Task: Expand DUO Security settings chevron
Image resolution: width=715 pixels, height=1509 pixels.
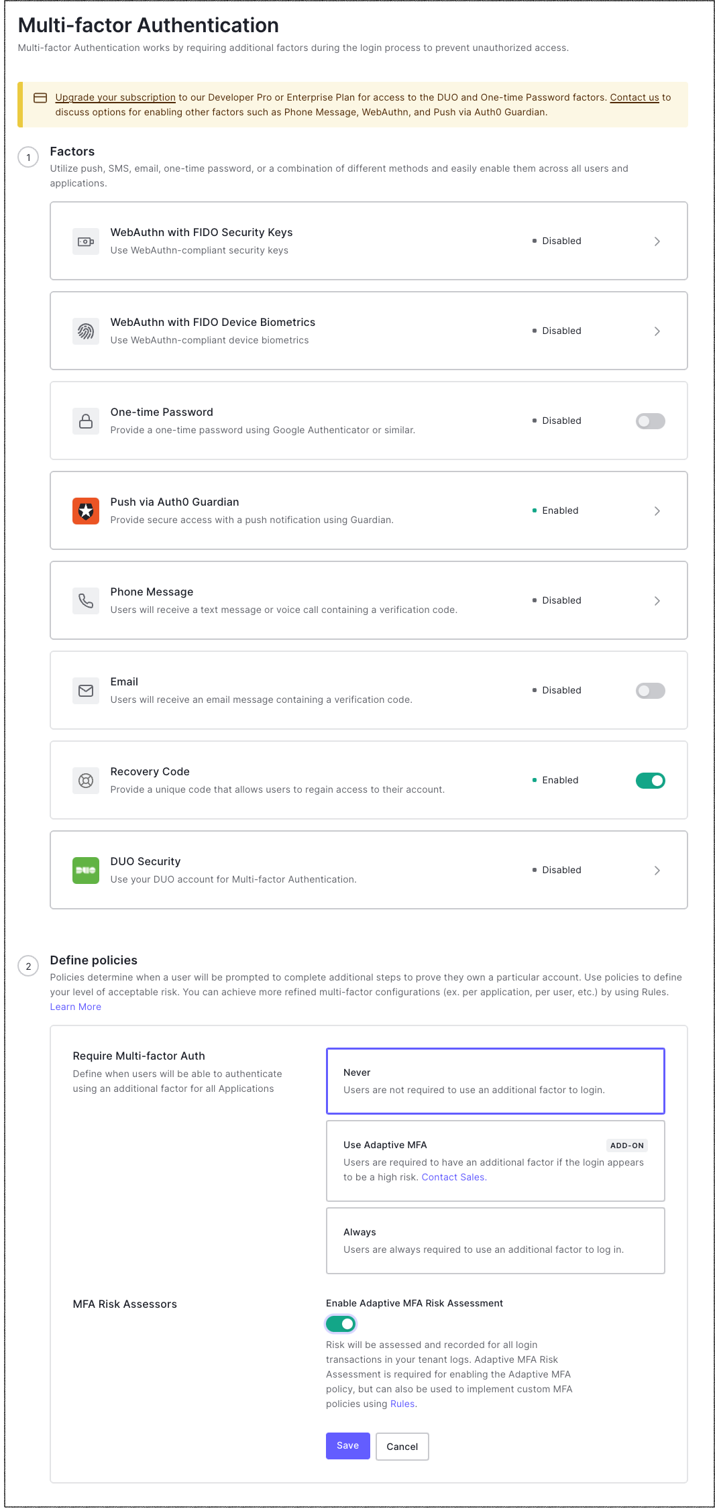Action: click(x=657, y=871)
